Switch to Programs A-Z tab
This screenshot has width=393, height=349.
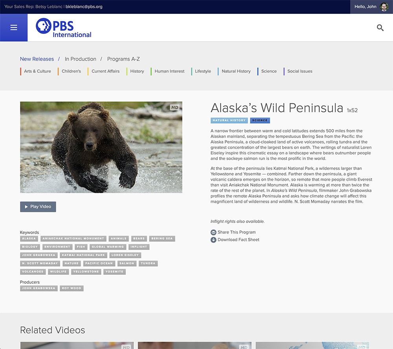123,59
